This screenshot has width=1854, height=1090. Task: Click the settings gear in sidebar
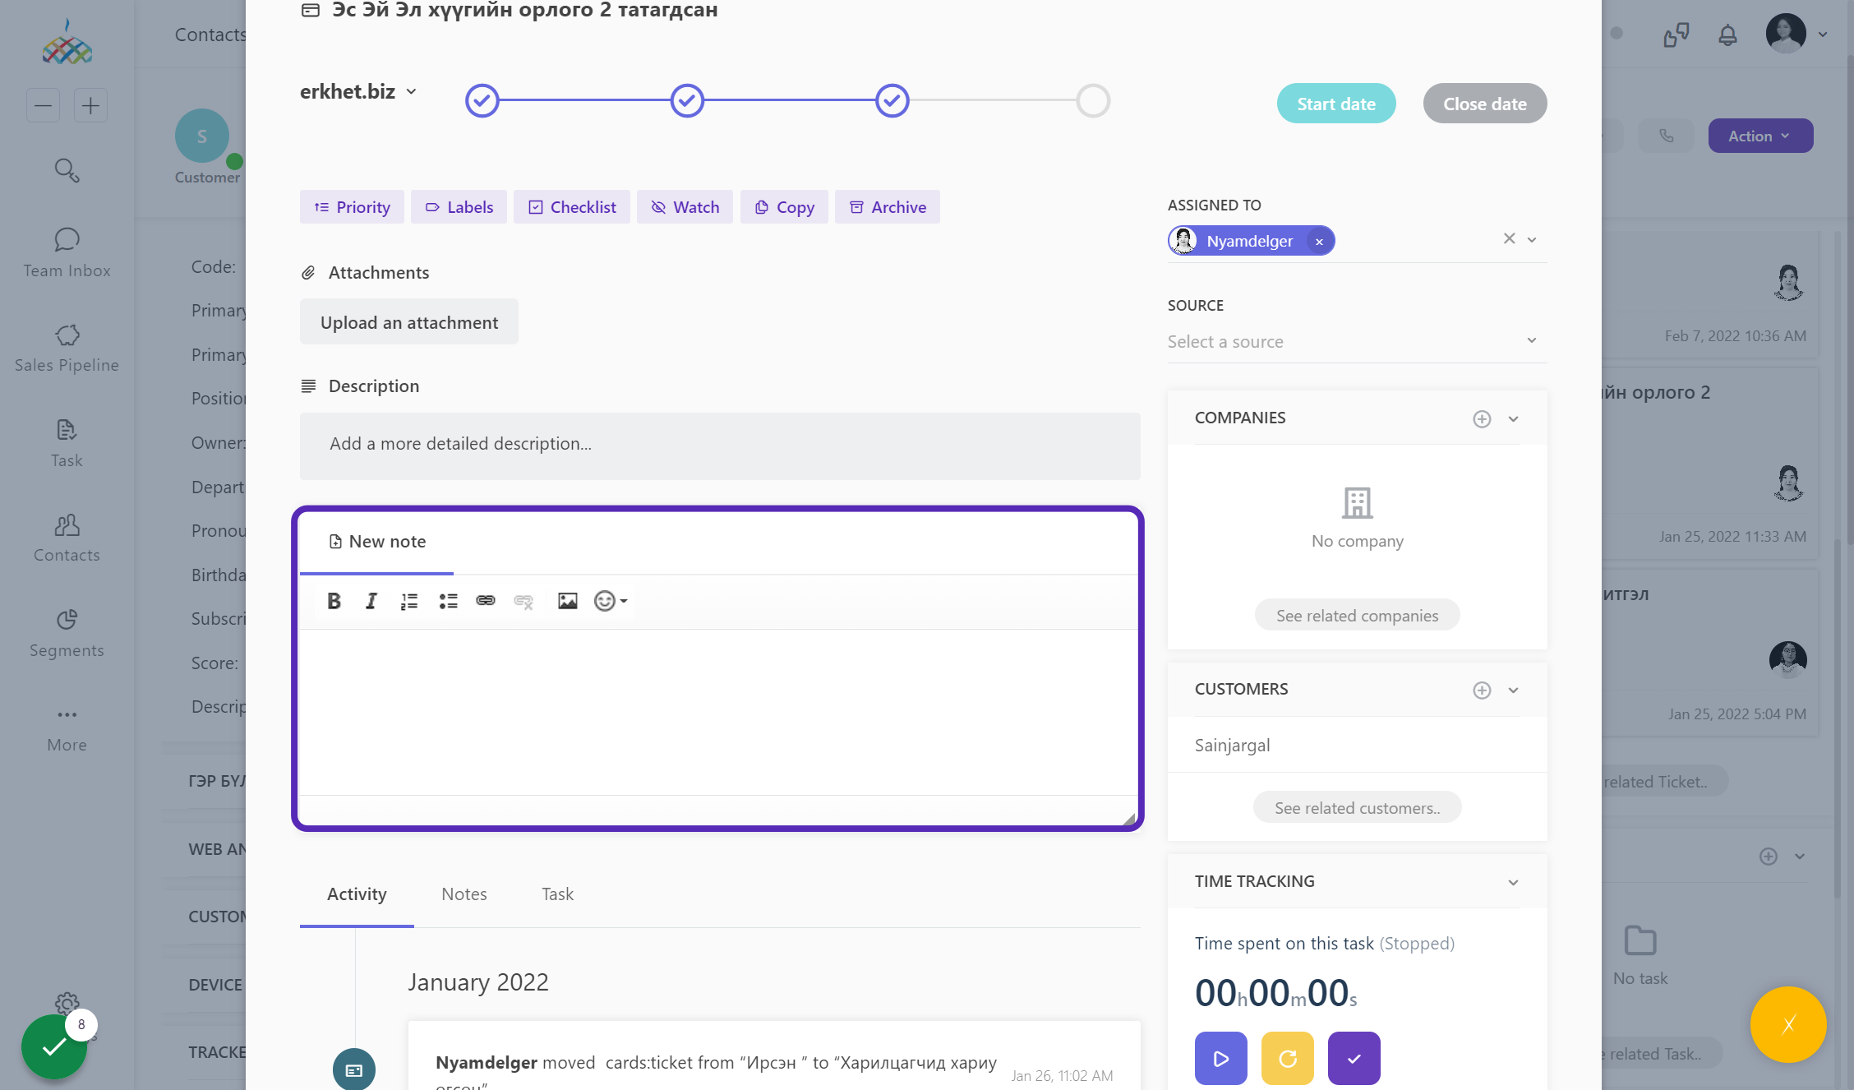[x=67, y=1004]
